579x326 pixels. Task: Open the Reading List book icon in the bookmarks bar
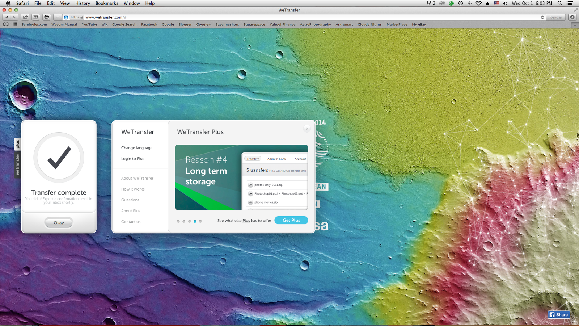click(x=6, y=24)
